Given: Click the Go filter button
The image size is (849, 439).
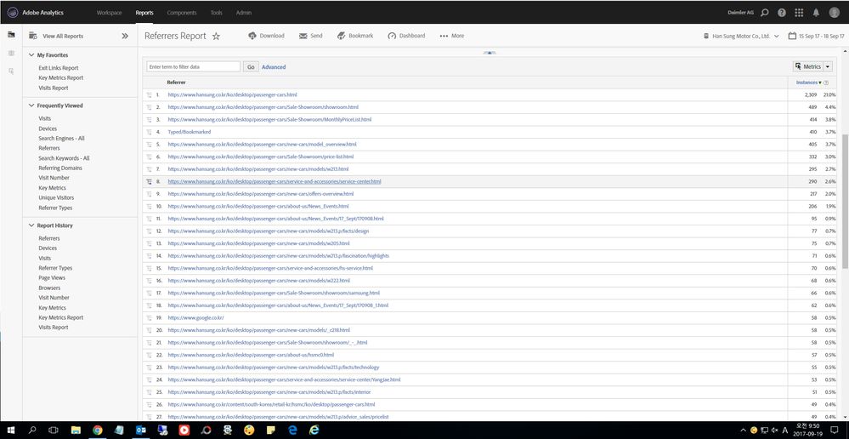Looking at the screenshot, I should (251, 66).
